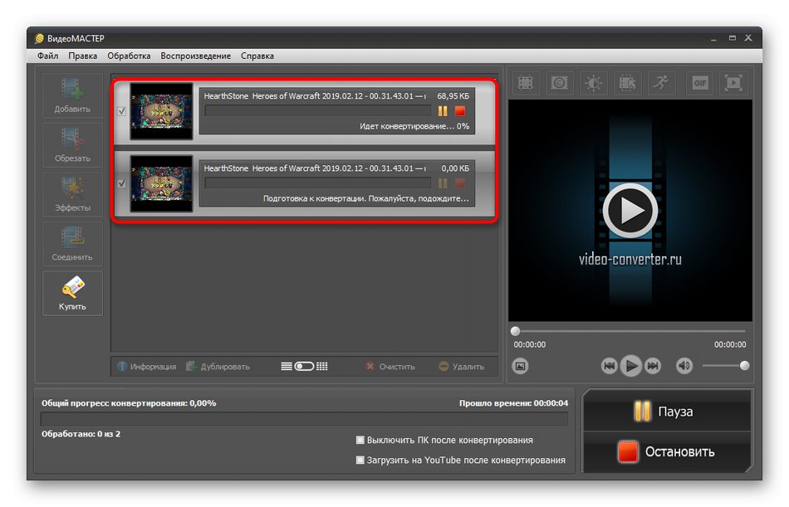Click the Информация button
Viewport: 789px width, 507px height.
coord(147,367)
